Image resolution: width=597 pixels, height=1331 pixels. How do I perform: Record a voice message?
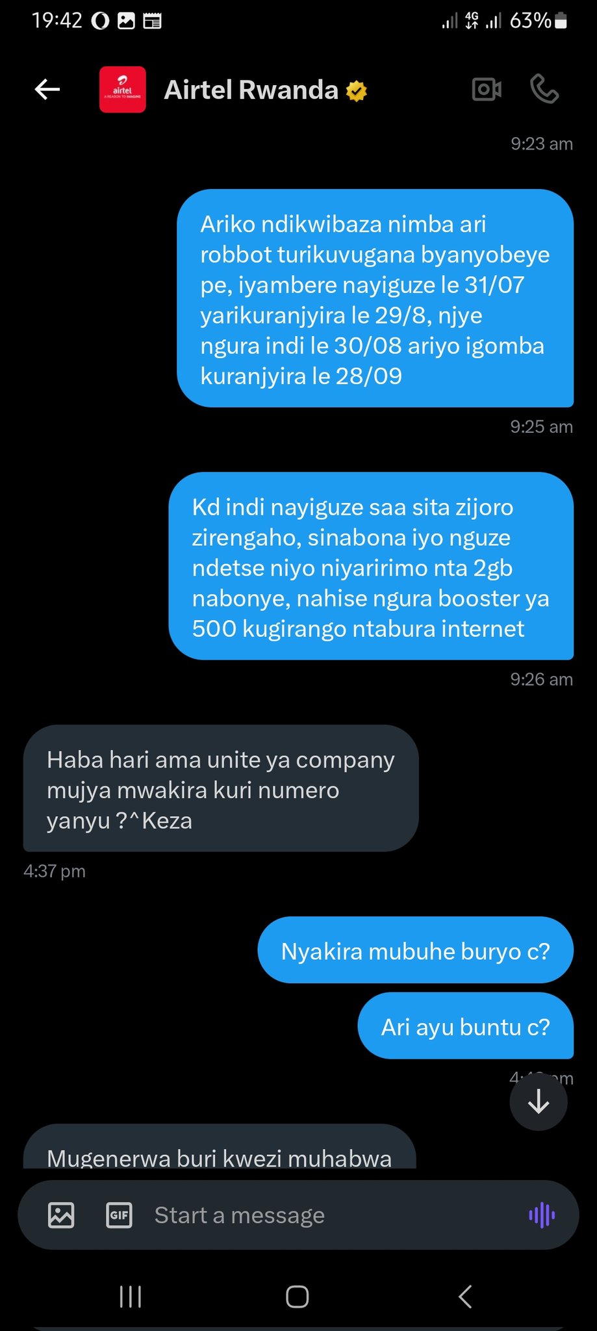(x=542, y=1215)
